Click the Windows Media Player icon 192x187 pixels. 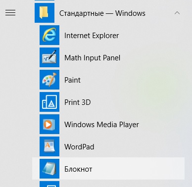pos(49,124)
